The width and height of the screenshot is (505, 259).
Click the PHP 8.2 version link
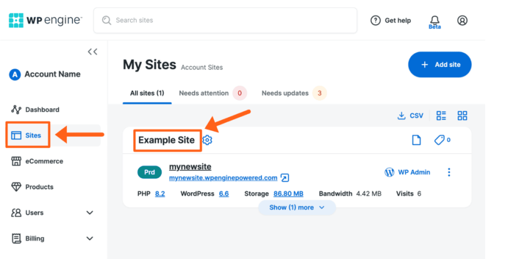click(160, 194)
